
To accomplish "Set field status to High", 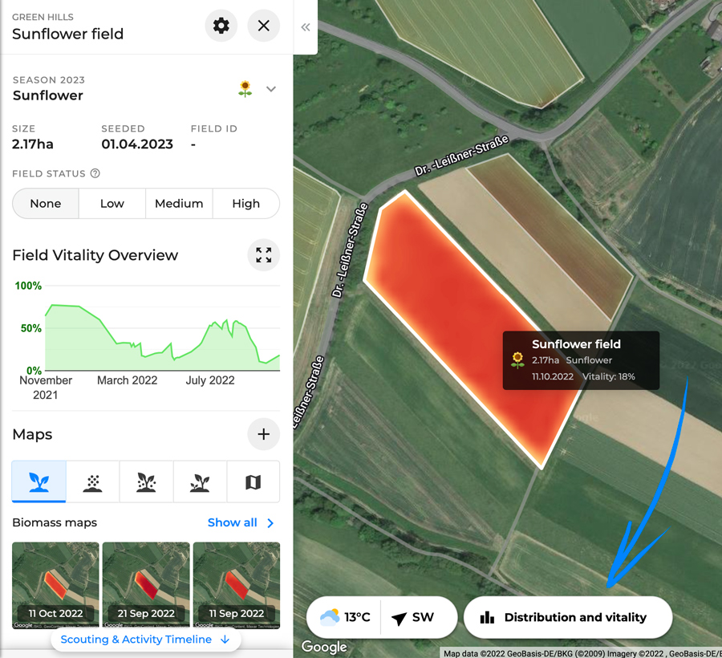I will [246, 204].
